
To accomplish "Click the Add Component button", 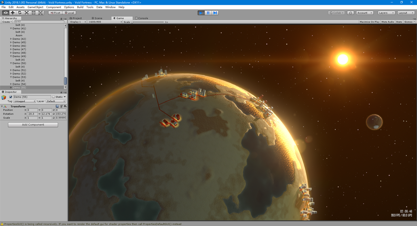I will coord(33,125).
